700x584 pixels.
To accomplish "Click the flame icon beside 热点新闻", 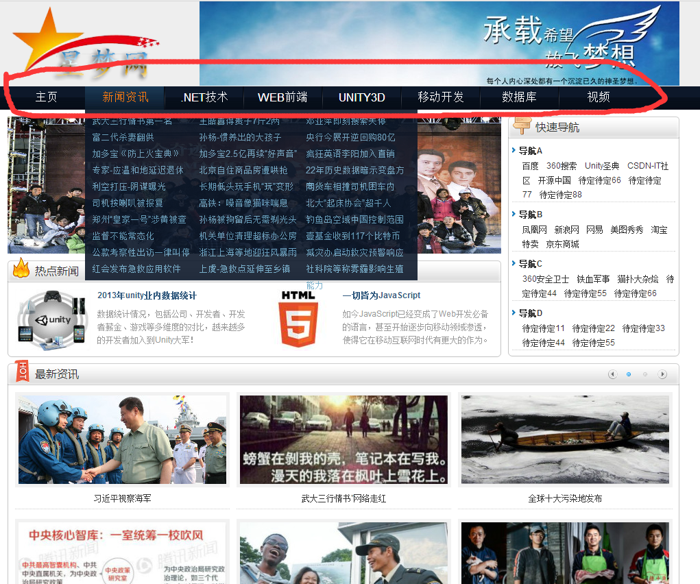I will coord(21,268).
